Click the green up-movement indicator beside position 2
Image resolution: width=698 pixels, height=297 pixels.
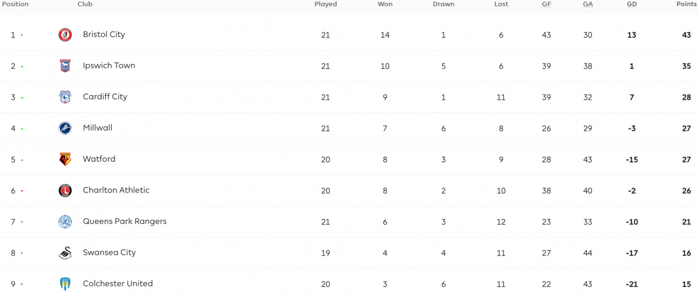[x=22, y=67]
